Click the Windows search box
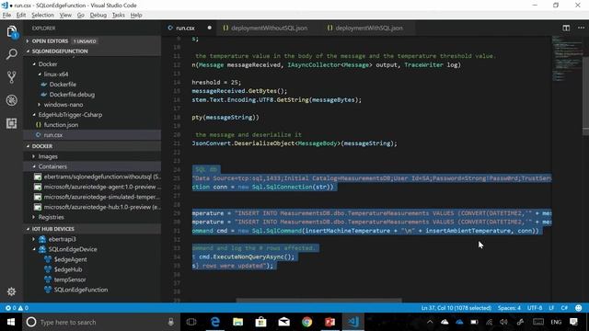589x331 pixels. click(100, 322)
